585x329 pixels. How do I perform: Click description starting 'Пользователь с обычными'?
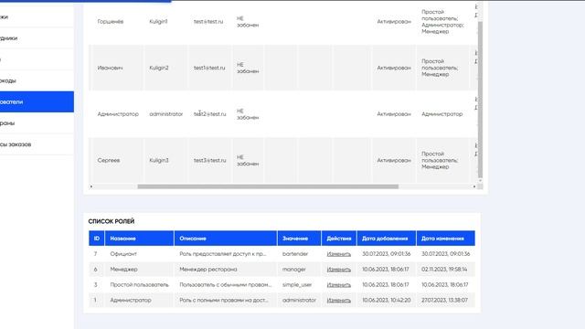point(226,285)
